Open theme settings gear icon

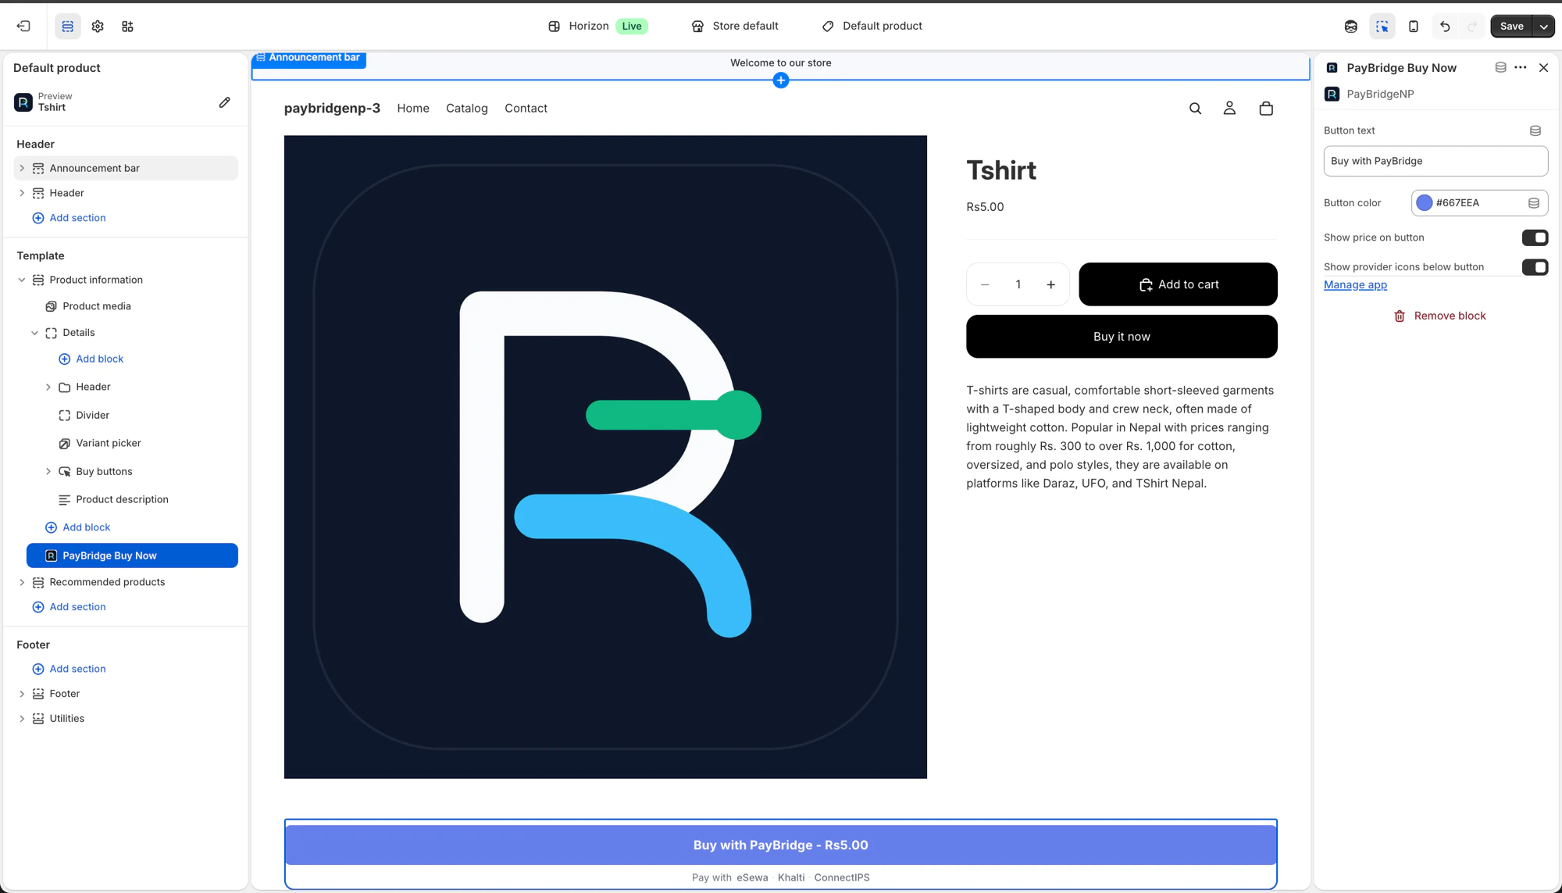pos(98,26)
